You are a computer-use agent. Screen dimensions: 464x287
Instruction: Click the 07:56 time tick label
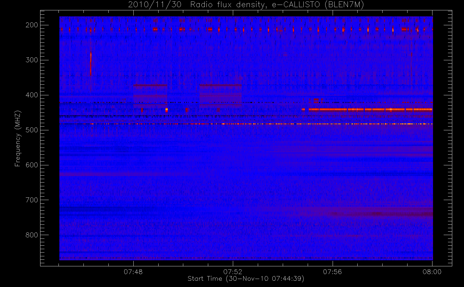pos(333,272)
